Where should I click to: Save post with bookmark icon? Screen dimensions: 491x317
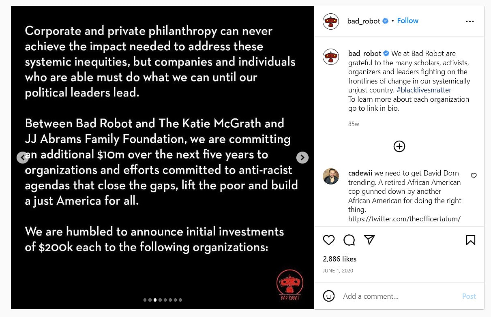pyautogui.click(x=471, y=240)
